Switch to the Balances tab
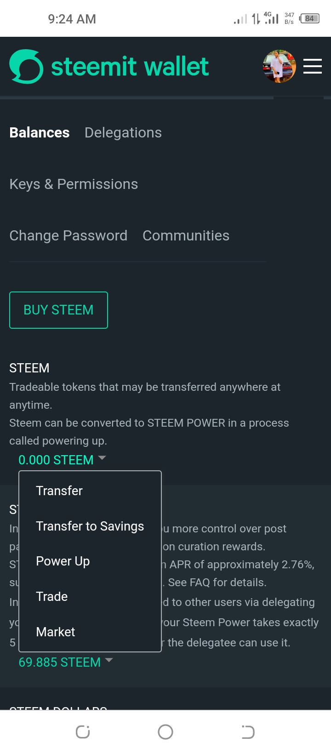 point(40,132)
